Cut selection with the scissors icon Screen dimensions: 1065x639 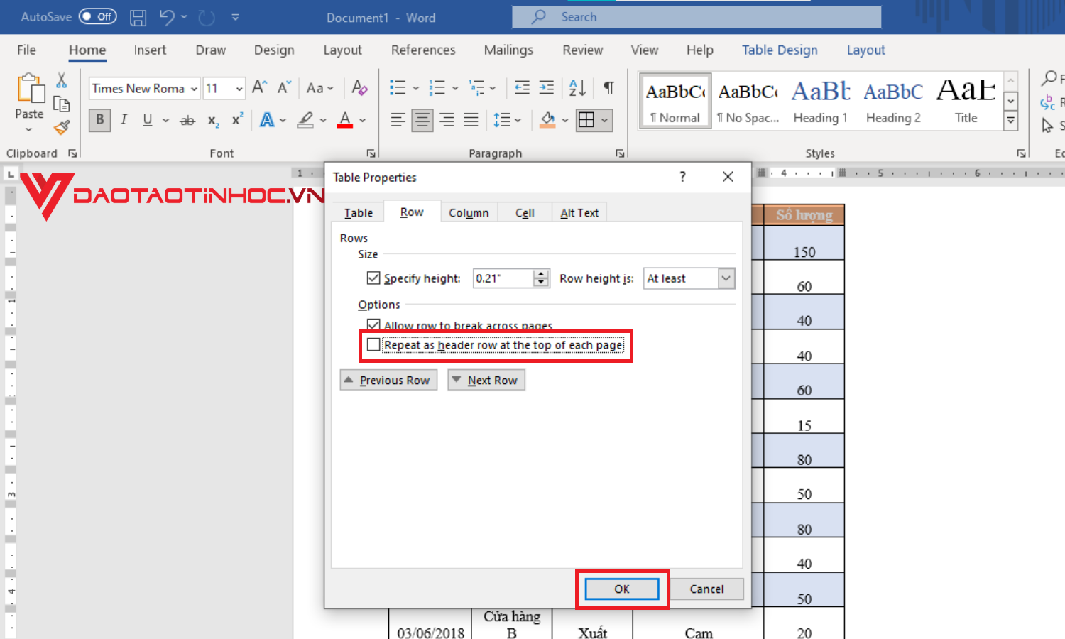pos(62,80)
